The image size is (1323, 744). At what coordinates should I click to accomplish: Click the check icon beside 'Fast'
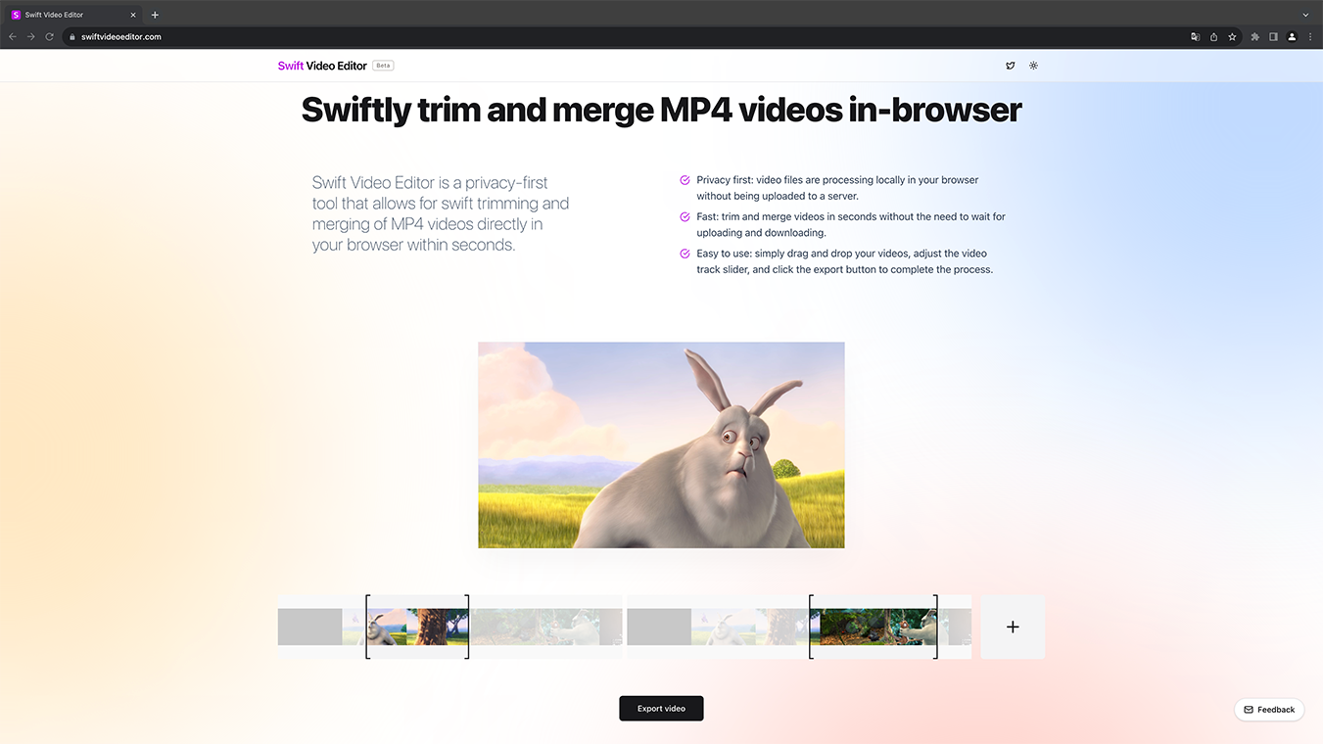(x=685, y=216)
